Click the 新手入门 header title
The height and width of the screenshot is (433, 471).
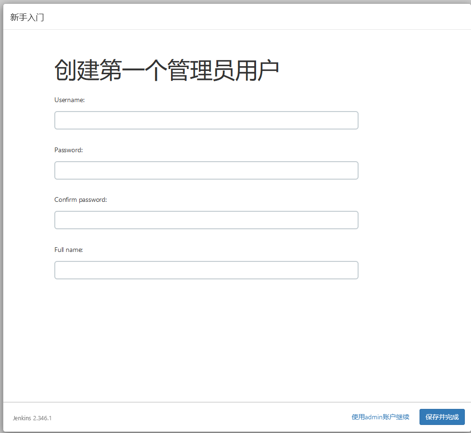(27, 17)
